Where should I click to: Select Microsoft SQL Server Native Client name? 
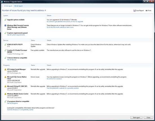pos(17,78)
